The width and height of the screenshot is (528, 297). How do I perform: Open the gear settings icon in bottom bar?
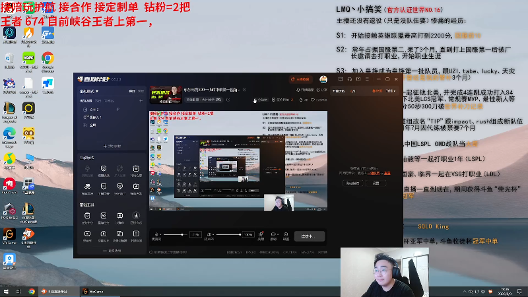286,236
